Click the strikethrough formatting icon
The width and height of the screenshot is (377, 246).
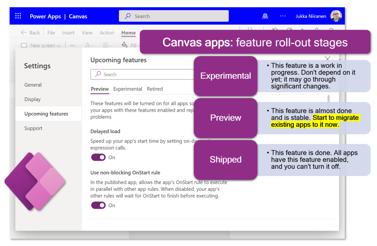[x=73, y=45]
